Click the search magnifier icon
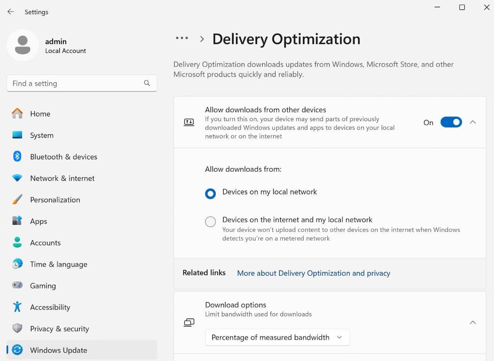 pos(147,83)
